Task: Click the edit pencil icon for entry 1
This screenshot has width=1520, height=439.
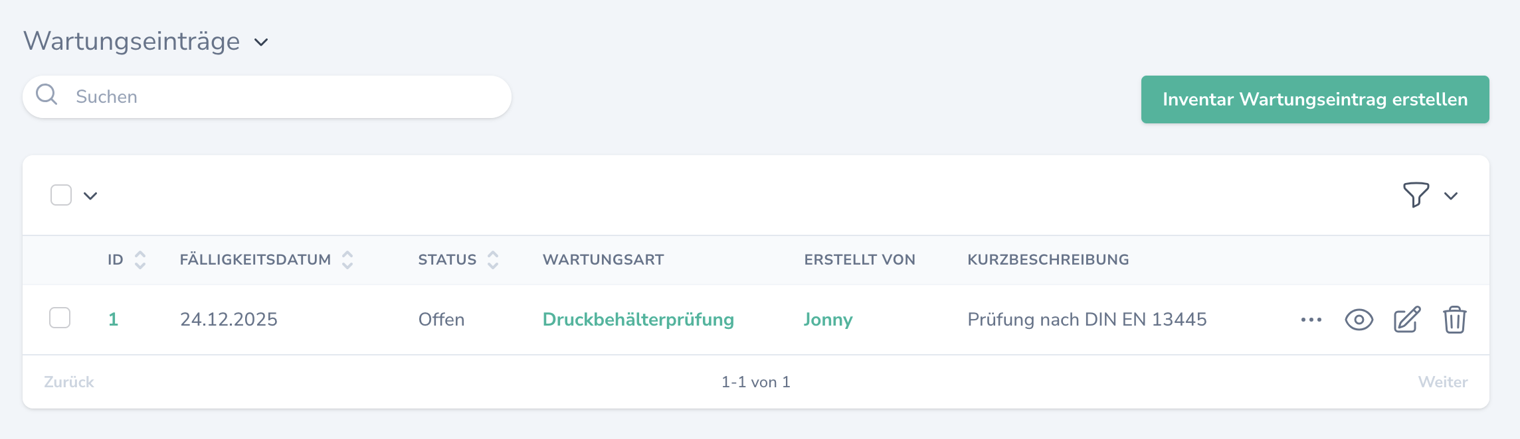Action: (1405, 320)
